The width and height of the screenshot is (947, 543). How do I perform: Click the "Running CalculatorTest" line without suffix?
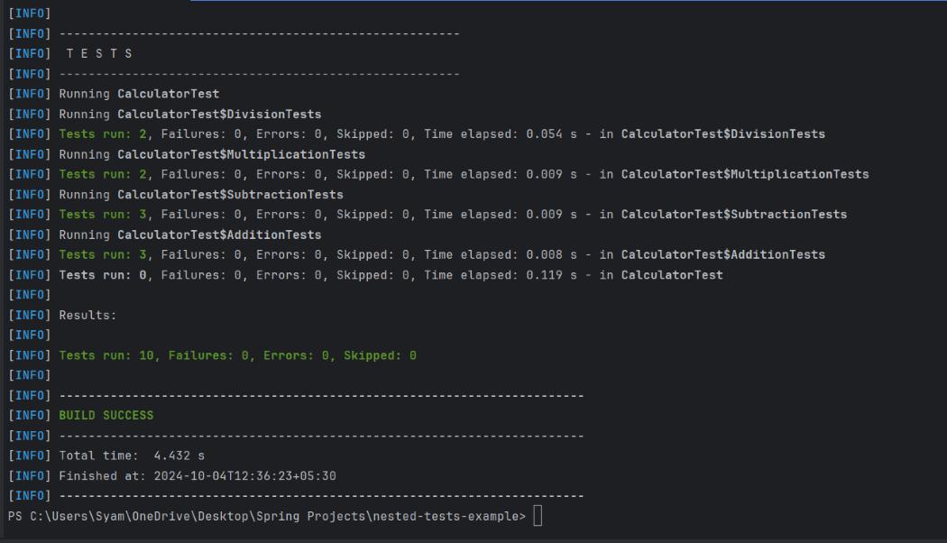139,94
